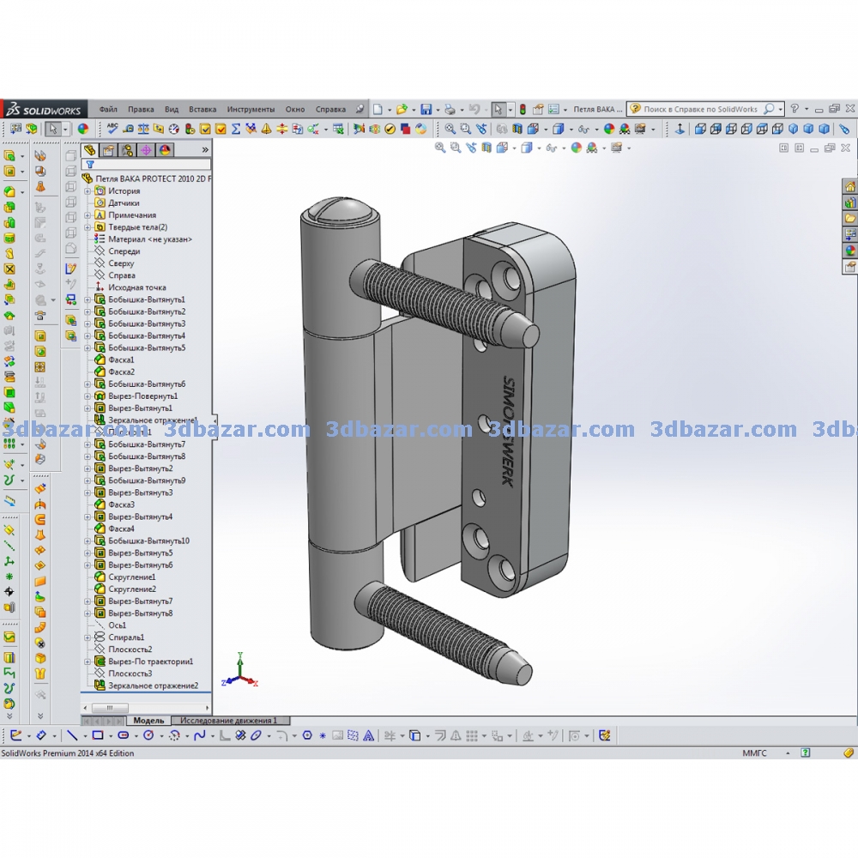858x858 pixels.
Task: Expand the История tree node
Action: pos(88,191)
